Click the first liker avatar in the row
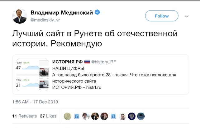The image size is (200, 128). tap(67, 116)
